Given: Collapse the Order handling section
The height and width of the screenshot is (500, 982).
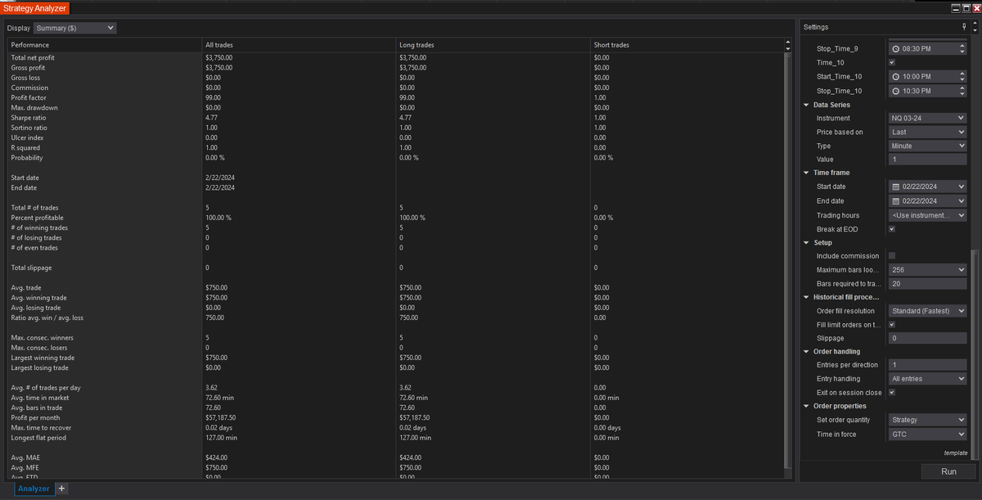Looking at the screenshot, I should (x=806, y=352).
